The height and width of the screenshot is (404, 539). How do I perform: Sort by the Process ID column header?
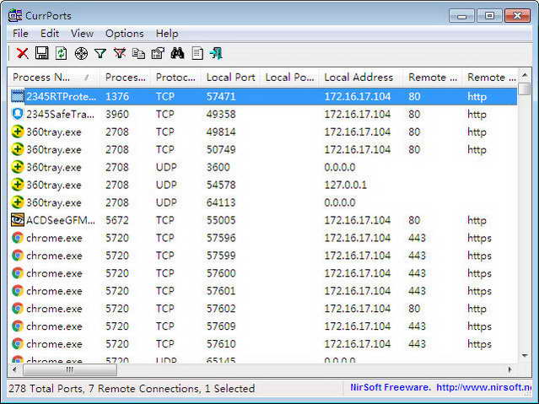pos(125,78)
